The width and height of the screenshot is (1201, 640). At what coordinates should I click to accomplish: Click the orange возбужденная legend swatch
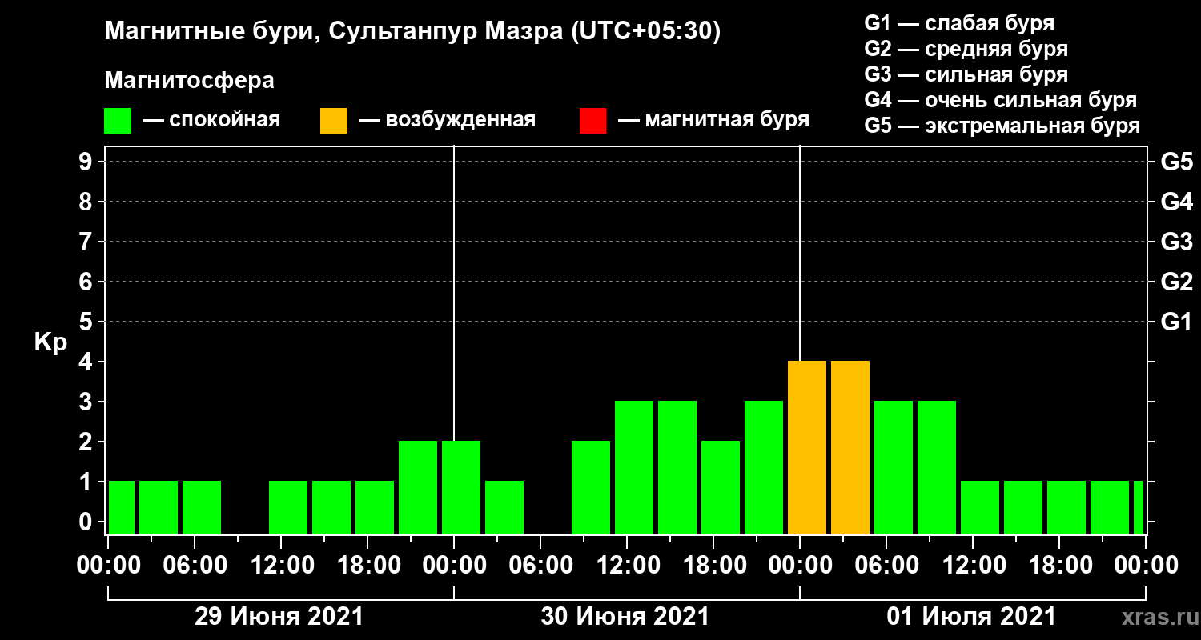coord(333,121)
